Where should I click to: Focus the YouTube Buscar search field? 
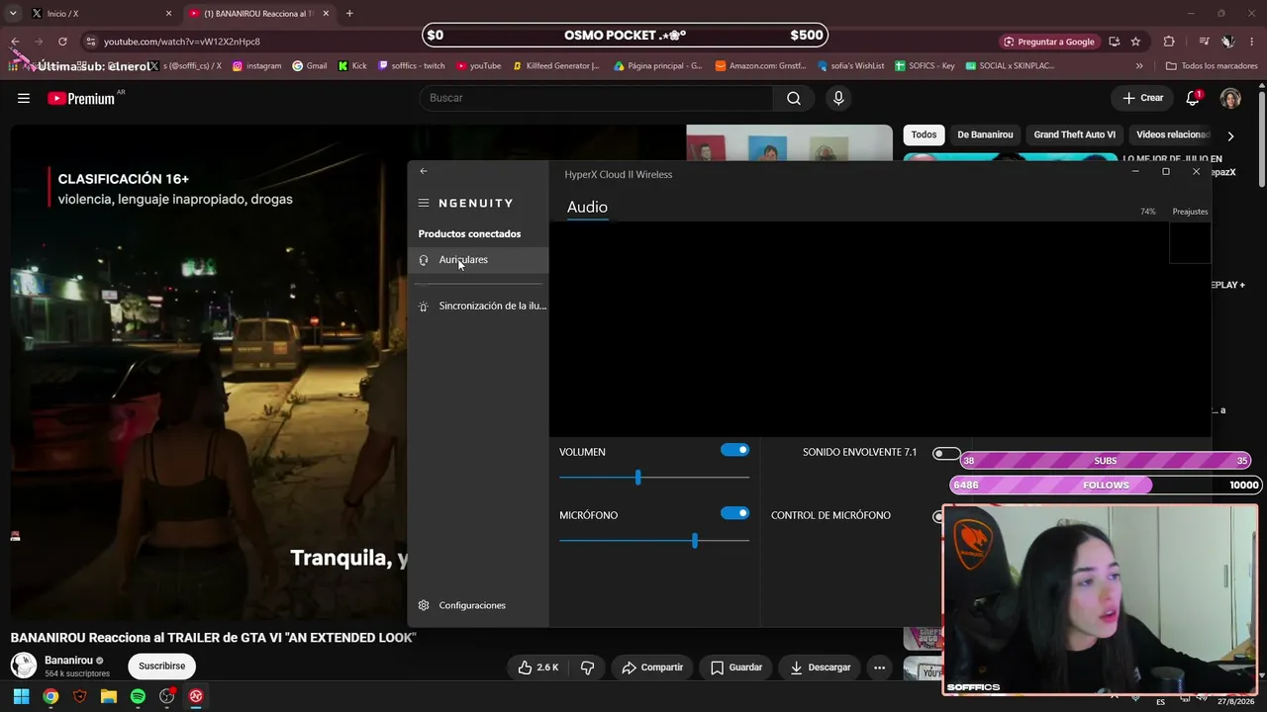(x=597, y=98)
